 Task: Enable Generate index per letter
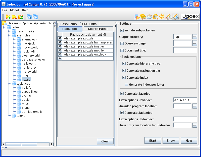(x=127, y=85)
